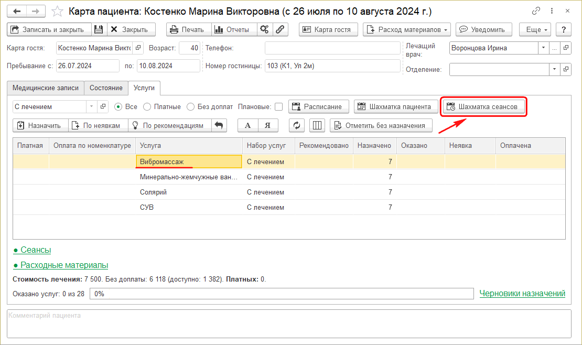The width and height of the screenshot is (582, 345).
Task: Click the chain link icon in toolbar
Action: tap(281, 30)
